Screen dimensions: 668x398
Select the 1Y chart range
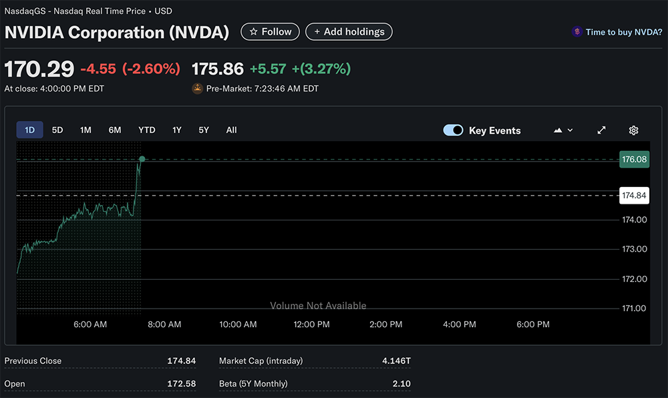[176, 130]
